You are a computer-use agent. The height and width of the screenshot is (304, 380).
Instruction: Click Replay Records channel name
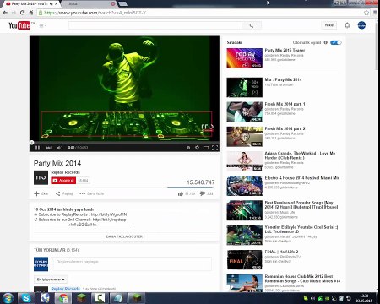[65, 172]
